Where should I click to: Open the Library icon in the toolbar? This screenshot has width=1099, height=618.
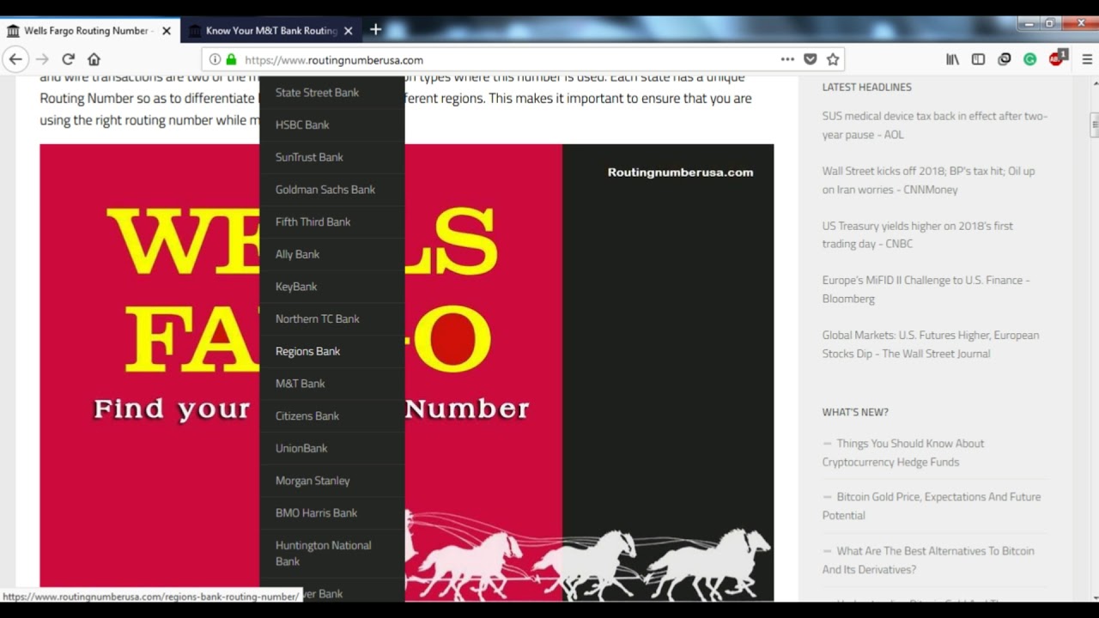pyautogui.click(x=952, y=59)
